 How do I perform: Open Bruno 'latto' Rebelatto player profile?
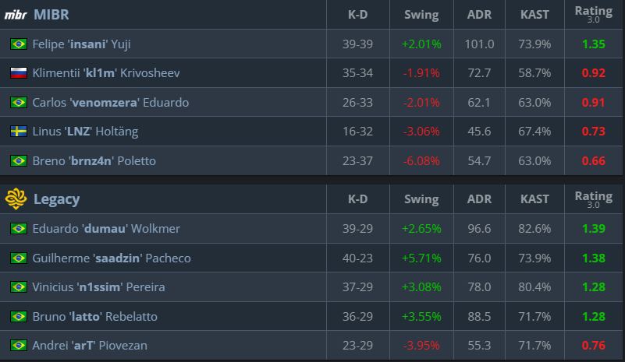click(95, 317)
